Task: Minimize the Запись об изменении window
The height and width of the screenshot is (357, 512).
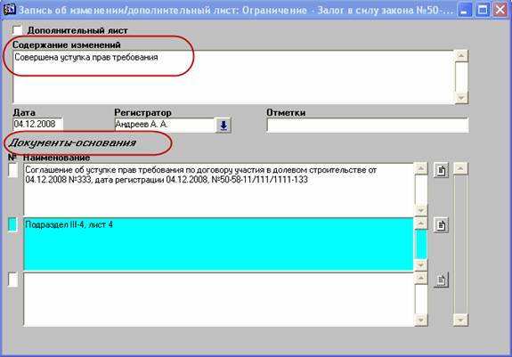Action: coord(465,10)
